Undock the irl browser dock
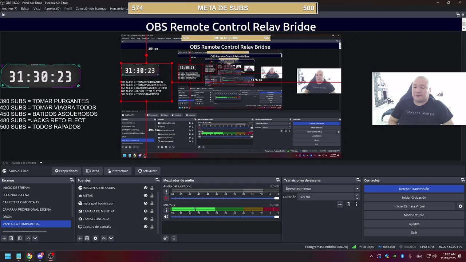Screen dimensions: 466x262 pos(458,15)
